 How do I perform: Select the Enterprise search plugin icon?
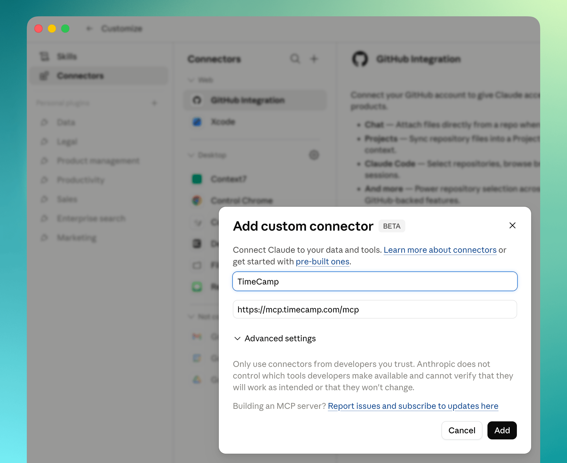(x=44, y=218)
